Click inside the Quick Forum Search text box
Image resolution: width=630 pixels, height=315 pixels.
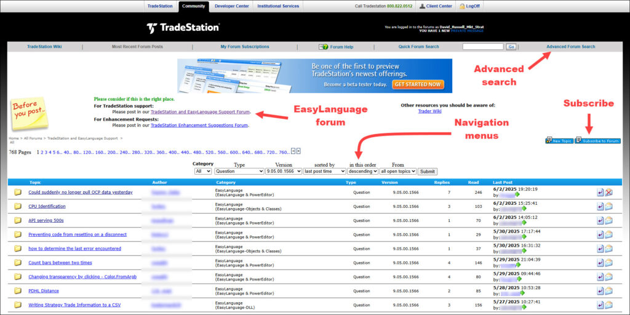483,47
